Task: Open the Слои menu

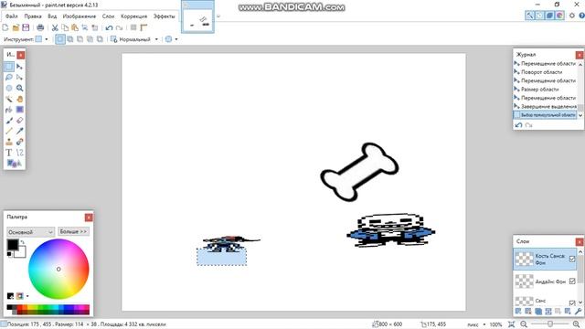Action: coord(108,16)
